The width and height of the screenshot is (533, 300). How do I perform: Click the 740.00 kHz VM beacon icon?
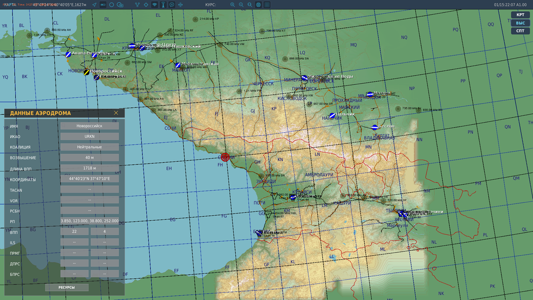click(x=220, y=45)
